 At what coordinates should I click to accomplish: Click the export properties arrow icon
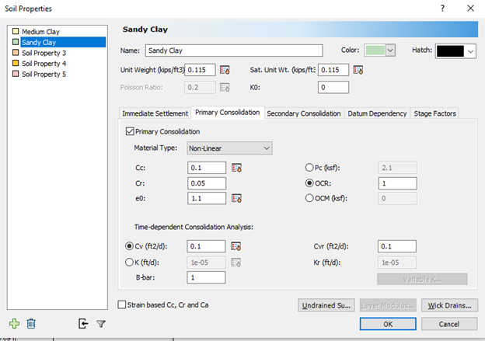point(83,323)
